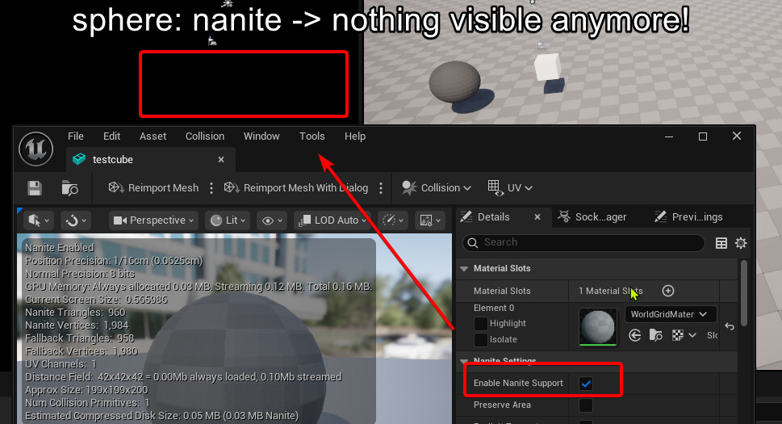Disable Enable Nanite Support checkbox
Viewport: 782px width, 424px height.
tap(586, 383)
